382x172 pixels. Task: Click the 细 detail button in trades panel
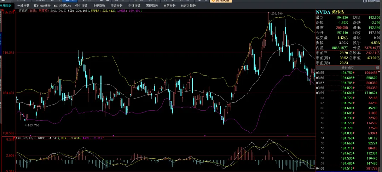point(377,67)
